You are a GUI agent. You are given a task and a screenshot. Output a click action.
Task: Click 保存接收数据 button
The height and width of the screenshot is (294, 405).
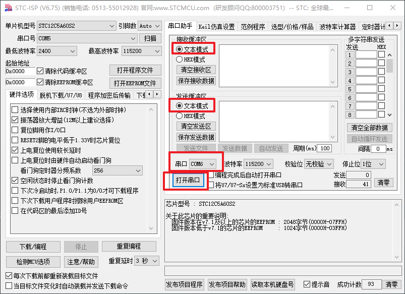click(196, 81)
